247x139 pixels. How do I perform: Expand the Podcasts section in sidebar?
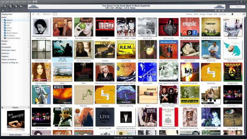tap(28, 53)
